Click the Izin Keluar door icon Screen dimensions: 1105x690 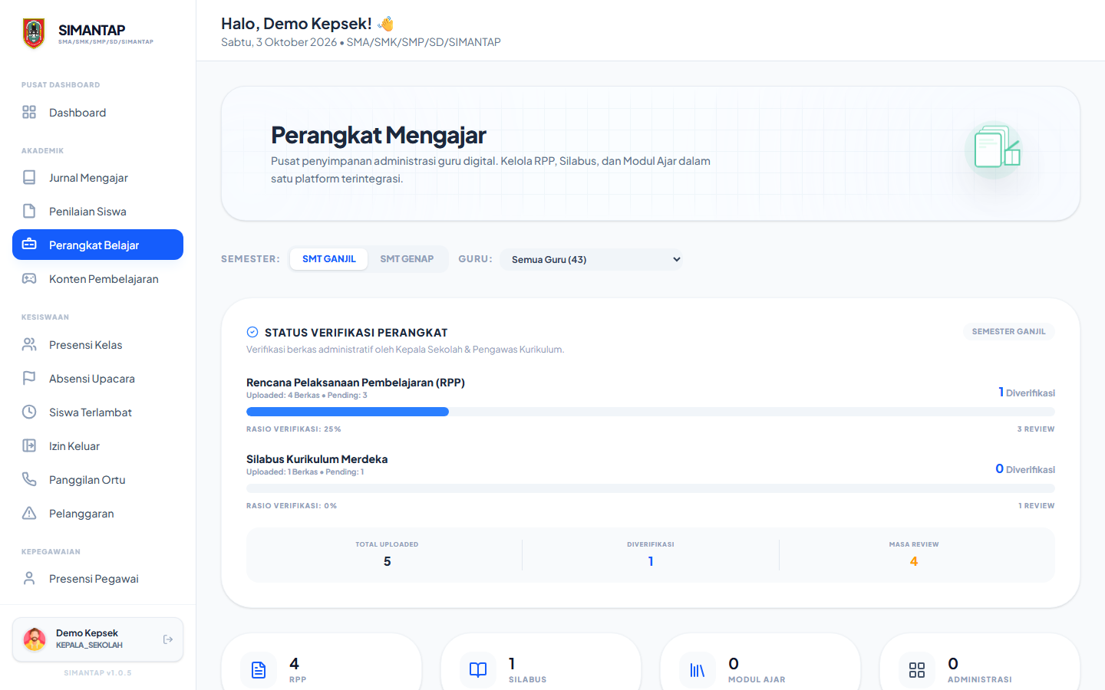tap(29, 446)
